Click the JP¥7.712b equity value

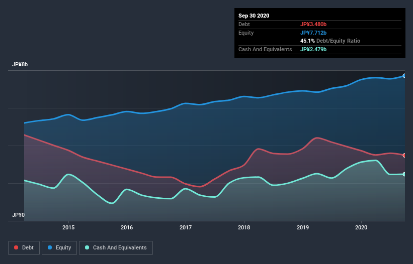tap(313, 33)
